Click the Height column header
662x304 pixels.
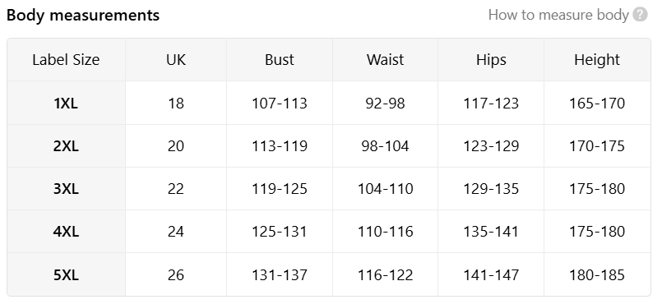click(x=597, y=60)
